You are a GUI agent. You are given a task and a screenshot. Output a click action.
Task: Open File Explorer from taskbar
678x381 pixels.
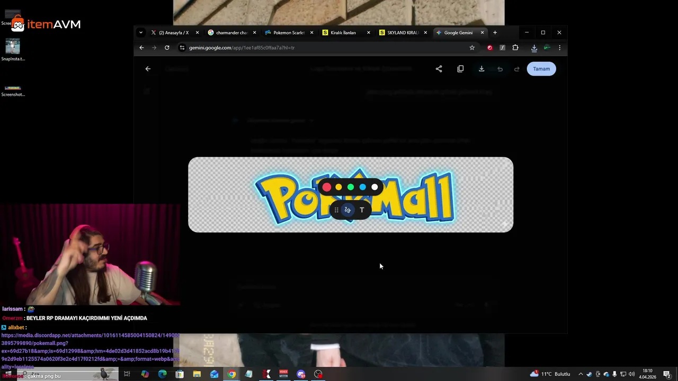tap(197, 375)
